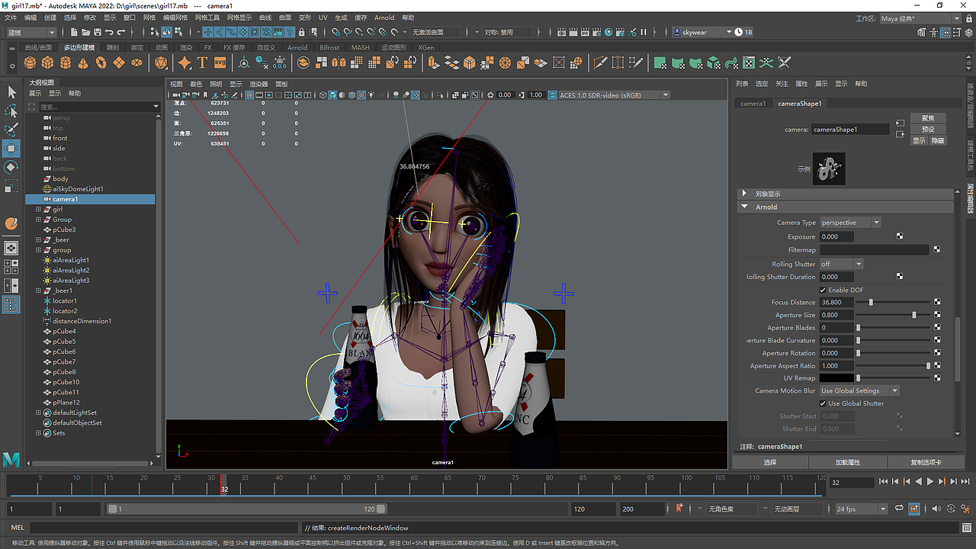Expand the girl node in outliner
This screenshot has width=976, height=549.
(38, 209)
